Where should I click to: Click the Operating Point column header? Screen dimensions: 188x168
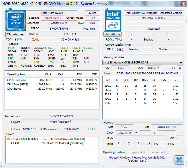tap(19, 74)
